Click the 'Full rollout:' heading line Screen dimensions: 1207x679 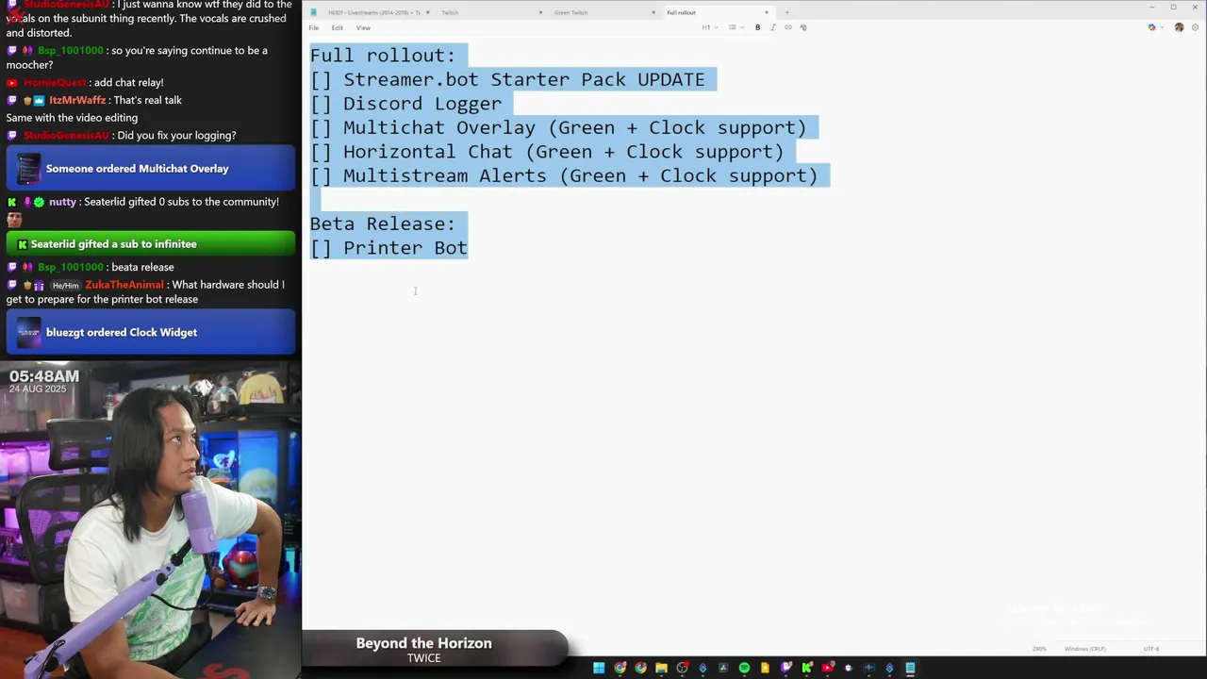pos(383,56)
